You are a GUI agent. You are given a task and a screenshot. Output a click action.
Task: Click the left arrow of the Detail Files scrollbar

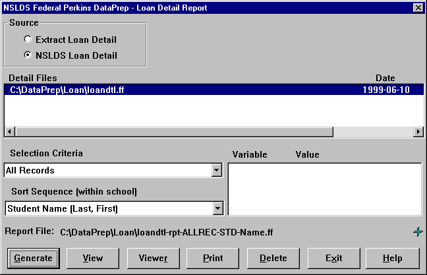click(x=9, y=132)
